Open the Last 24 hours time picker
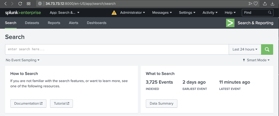 point(245,49)
